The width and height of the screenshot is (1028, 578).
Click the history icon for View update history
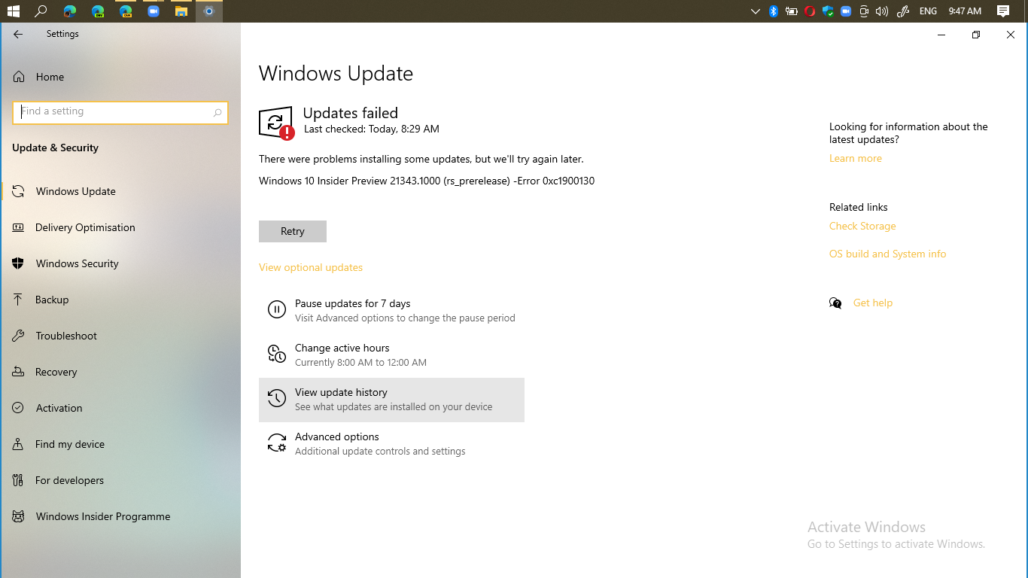click(277, 398)
